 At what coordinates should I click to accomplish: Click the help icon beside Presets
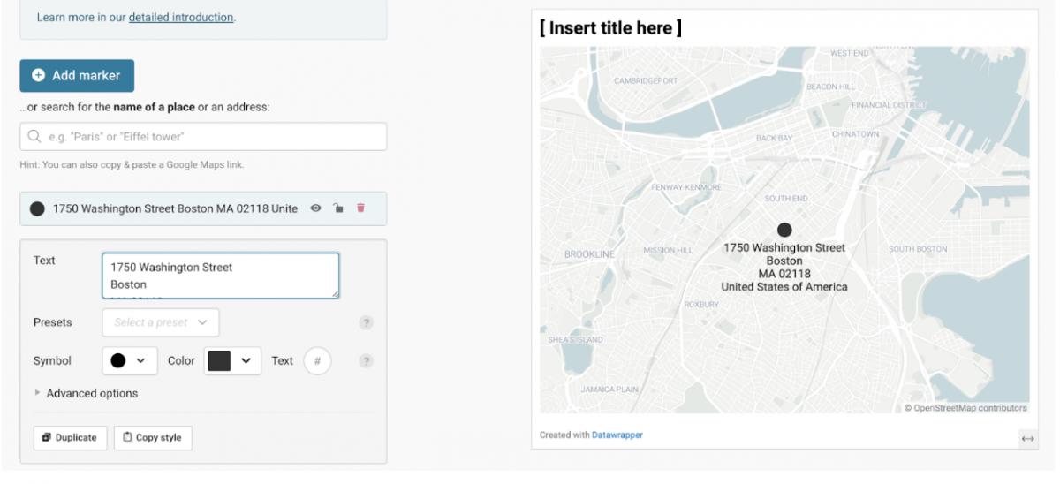[366, 323]
